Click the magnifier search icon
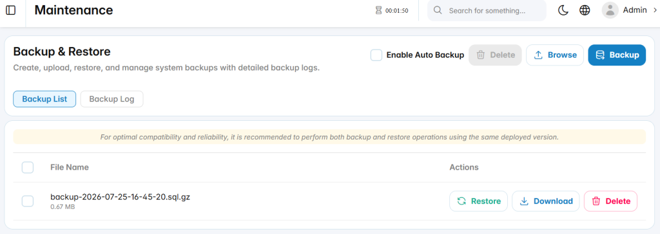Screen dimensions: 660x234 tap(438, 10)
